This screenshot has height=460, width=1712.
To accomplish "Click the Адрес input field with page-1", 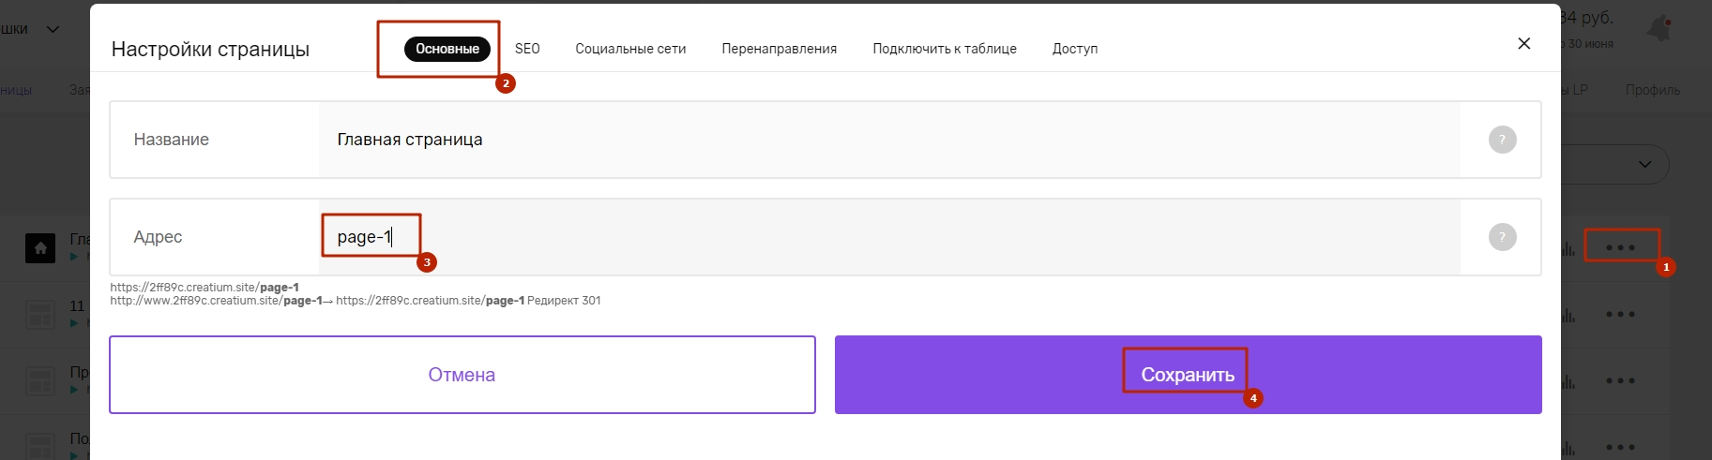I will pyautogui.click(x=889, y=237).
